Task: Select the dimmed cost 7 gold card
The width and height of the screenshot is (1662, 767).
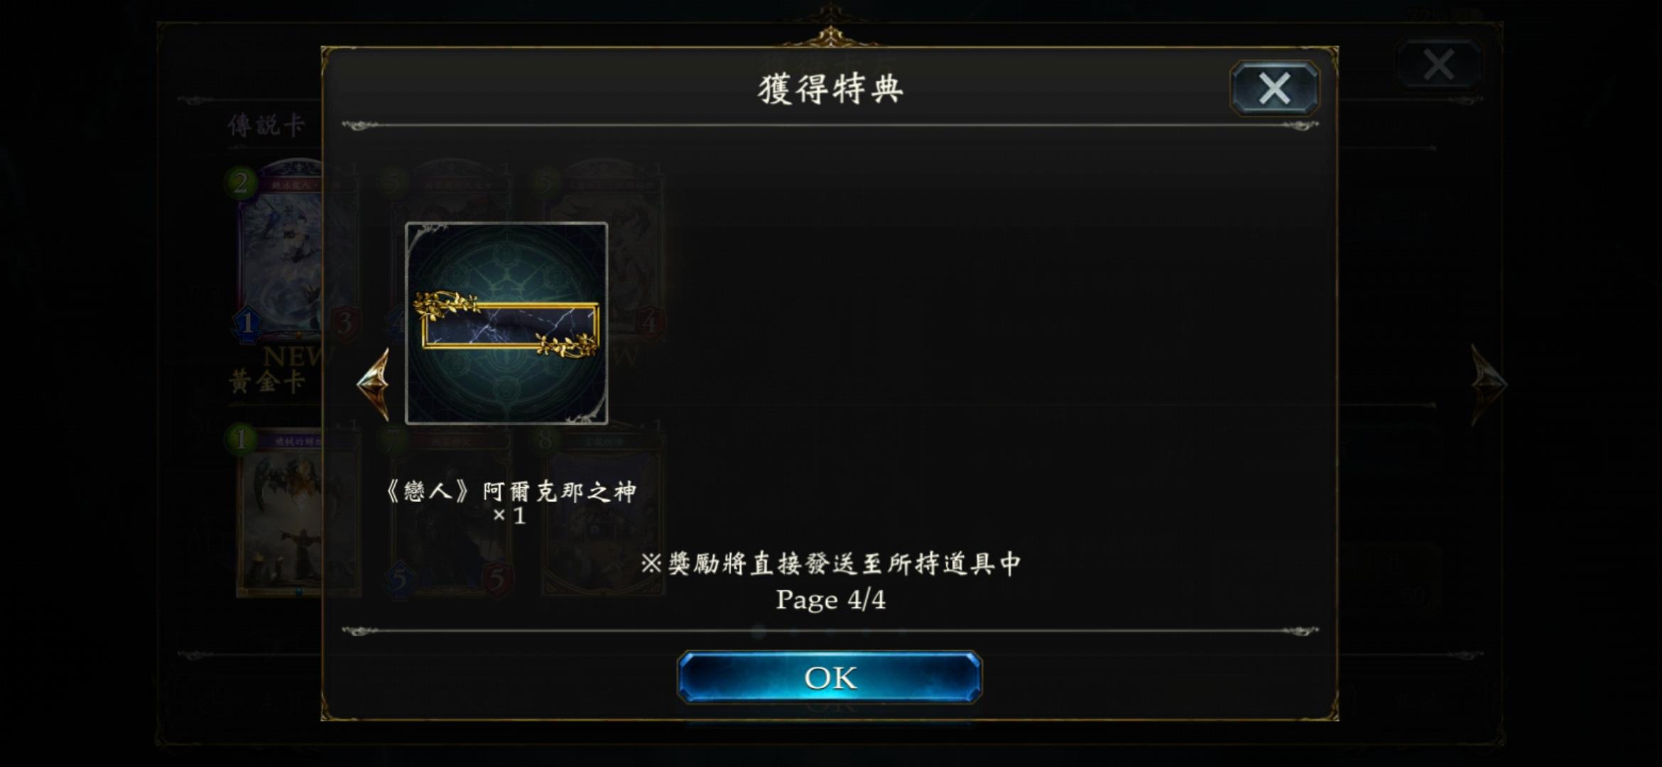Action: 451,513
